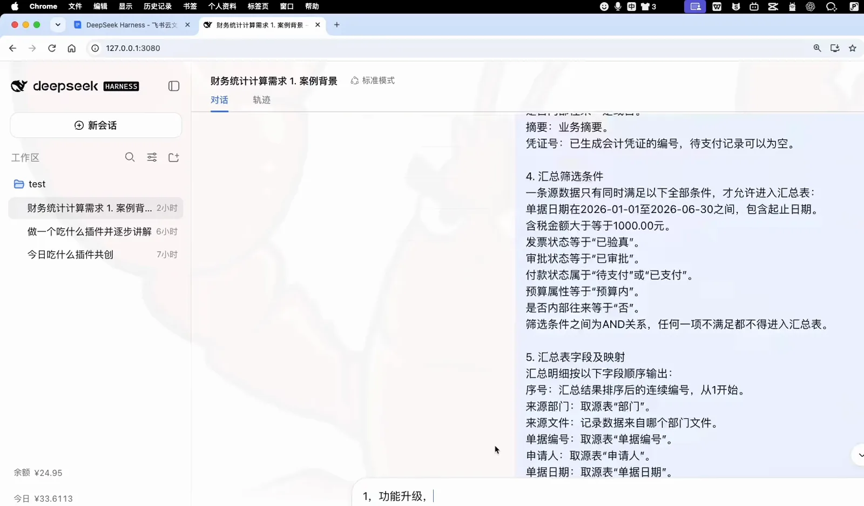Click the 余额 ¥24.95 balance
The height and width of the screenshot is (506, 864).
[x=38, y=473]
